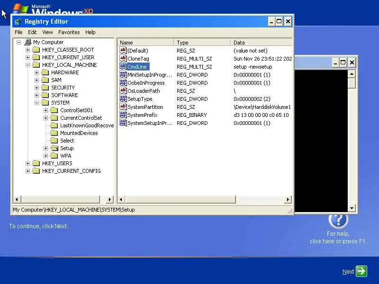The height and width of the screenshot is (284, 379).
Task: Click the right arrow of values scrollbar
Action: coord(288,199)
